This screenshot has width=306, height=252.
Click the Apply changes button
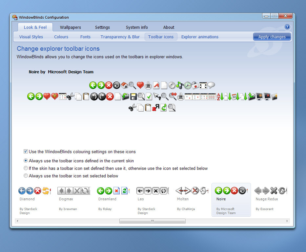tap(272, 37)
